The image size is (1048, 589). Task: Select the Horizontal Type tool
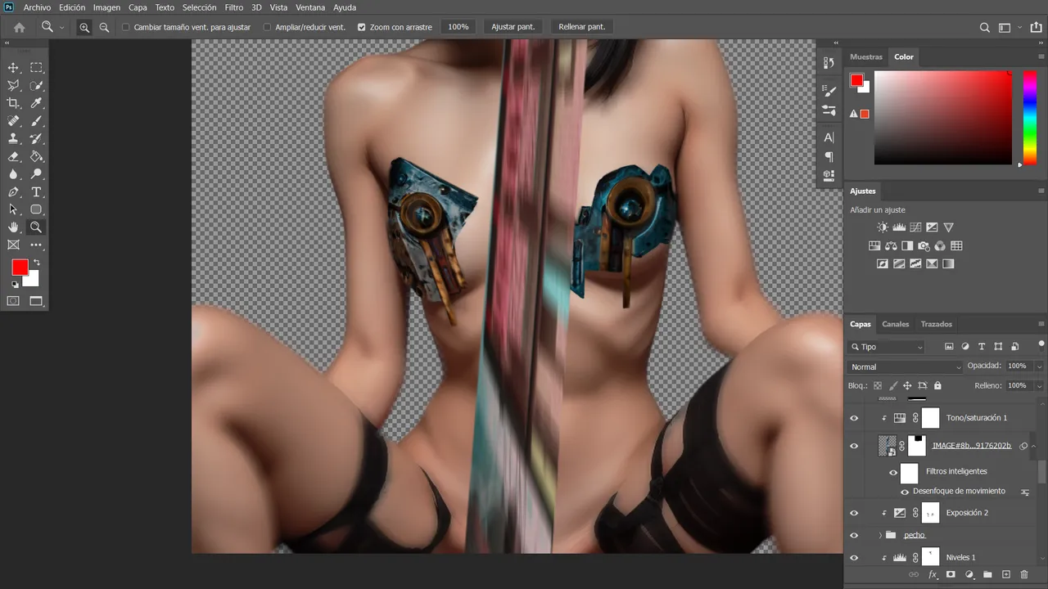pos(36,192)
